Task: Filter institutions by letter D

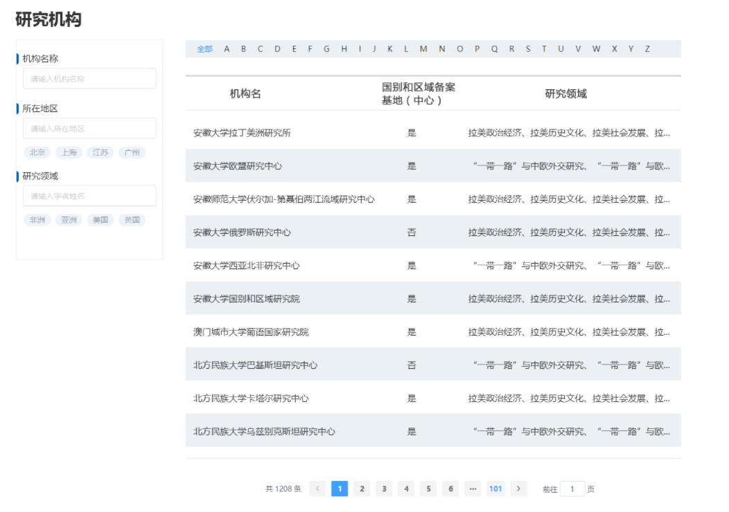Action: point(278,48)
